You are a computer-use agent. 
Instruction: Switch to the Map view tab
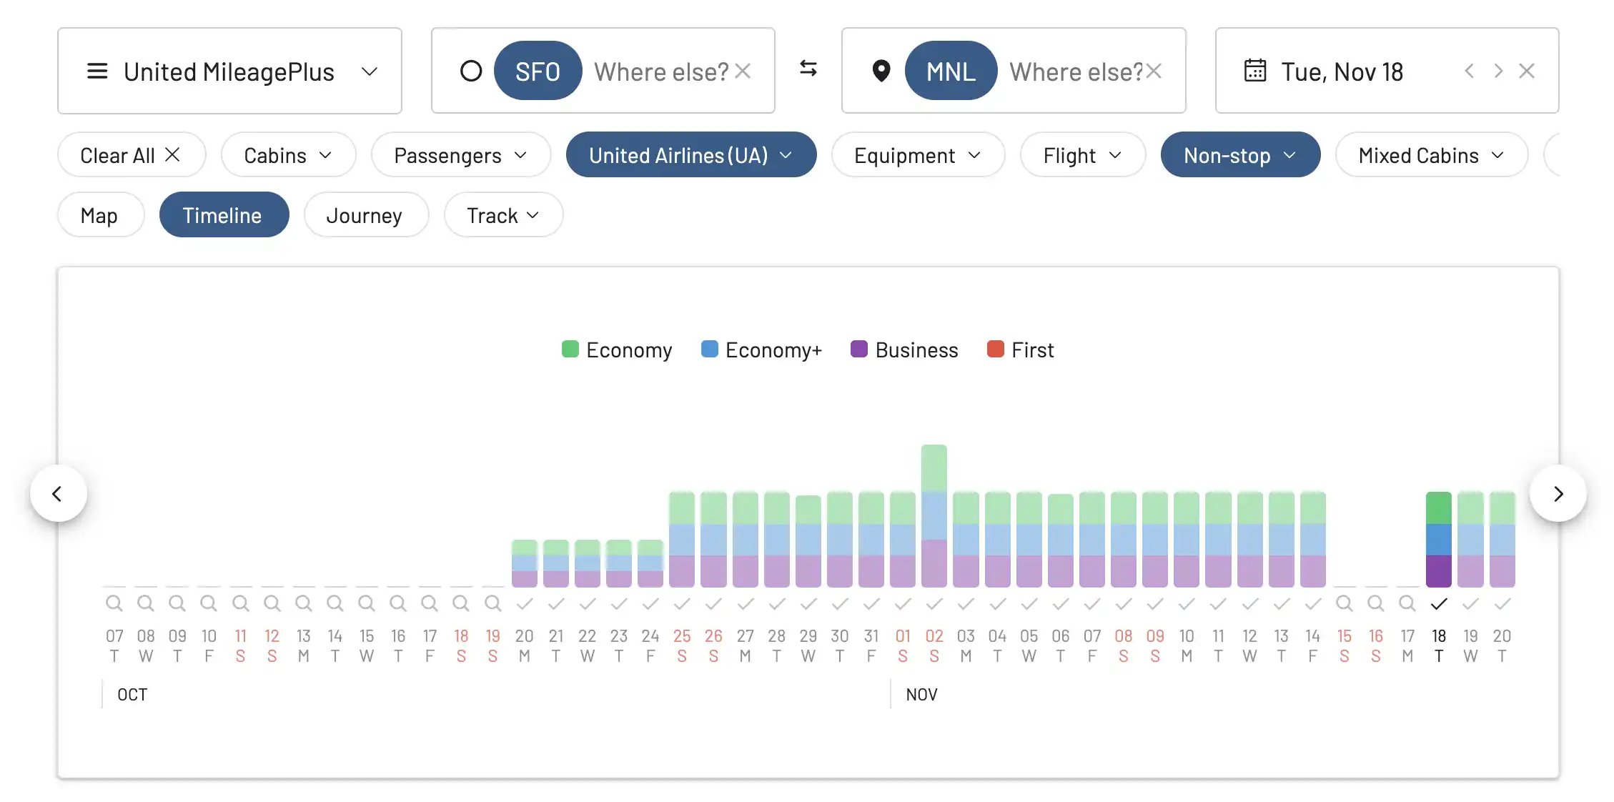pyautogui.click(x=100, y=215)
